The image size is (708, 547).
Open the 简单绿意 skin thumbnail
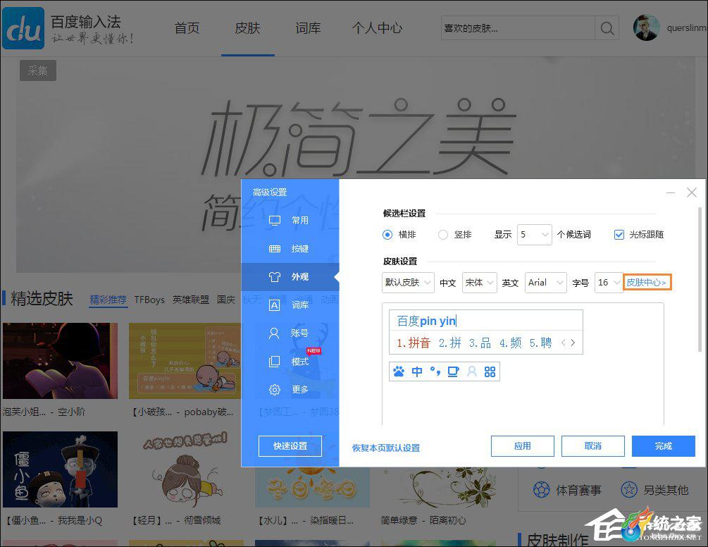(x=438, y=488)
